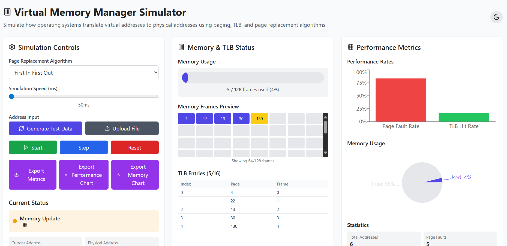The width and height of the screenshot is (507, 246).
Task: Click the orange Memory Update status dot
Action: [15, 221]
